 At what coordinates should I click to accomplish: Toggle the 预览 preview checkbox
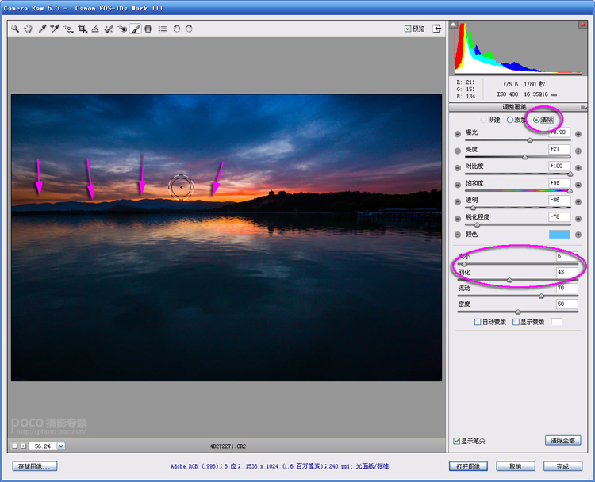pos(408,29)
